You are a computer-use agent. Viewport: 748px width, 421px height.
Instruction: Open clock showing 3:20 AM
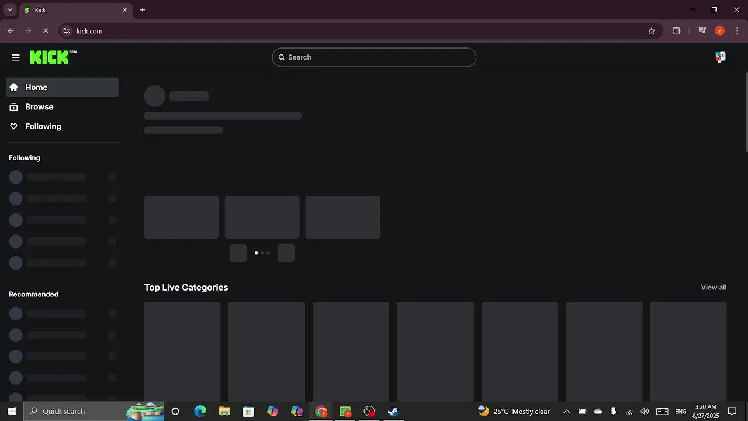pyautogui.click(x=706, y=411)
